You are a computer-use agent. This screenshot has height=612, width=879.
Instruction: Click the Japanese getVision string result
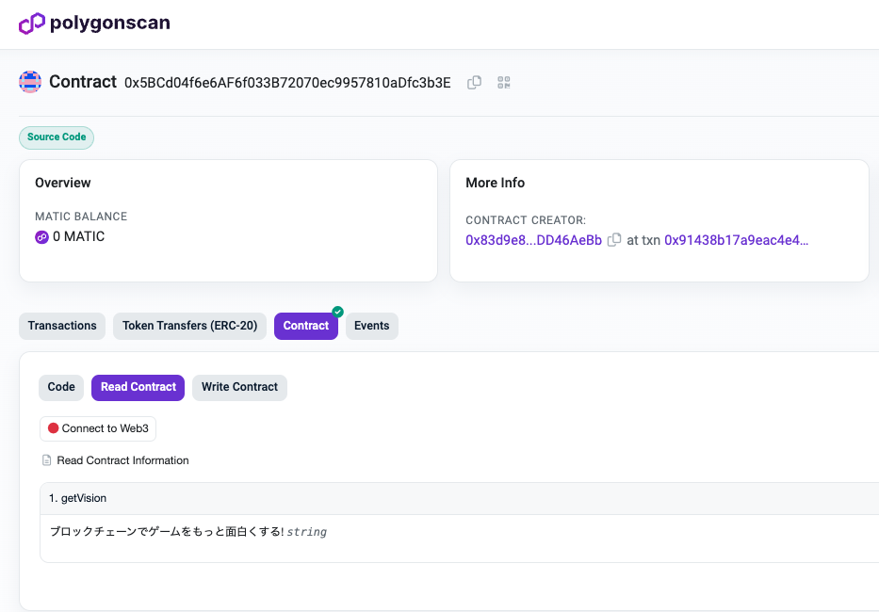pyautogui.click(x=167, y=531)
